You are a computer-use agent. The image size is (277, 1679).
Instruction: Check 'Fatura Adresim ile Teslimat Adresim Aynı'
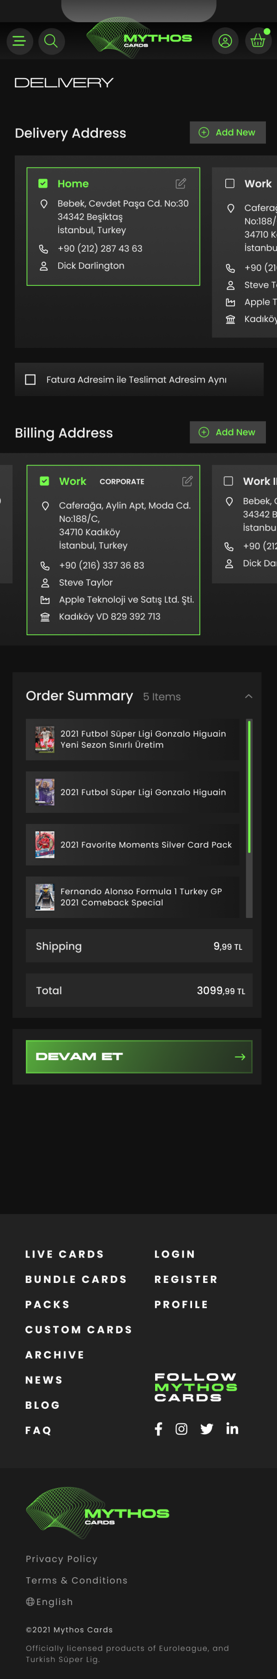coord(30,379)
